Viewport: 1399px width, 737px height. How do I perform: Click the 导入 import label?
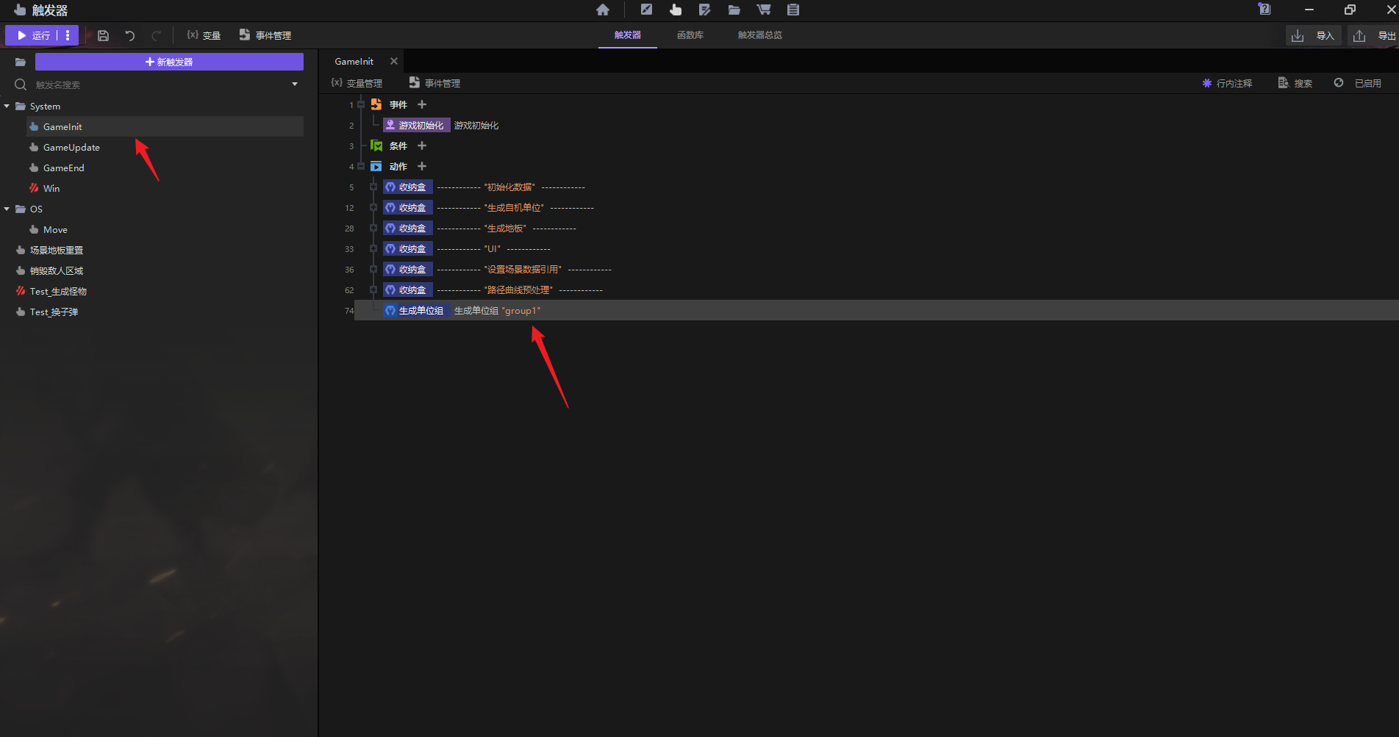pos(1325,35)
